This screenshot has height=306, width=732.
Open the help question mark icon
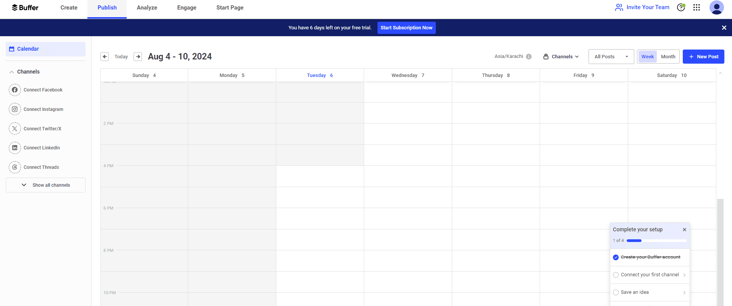(681, 7)
